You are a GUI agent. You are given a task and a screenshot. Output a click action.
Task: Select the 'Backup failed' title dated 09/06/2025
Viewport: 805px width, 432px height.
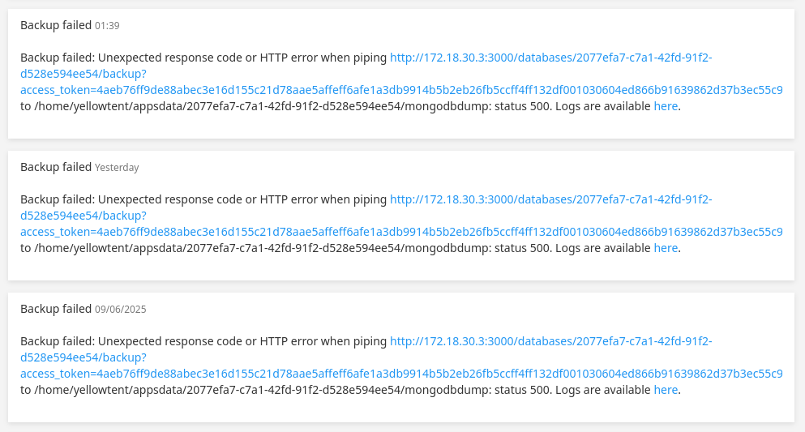tap(56, 309)
